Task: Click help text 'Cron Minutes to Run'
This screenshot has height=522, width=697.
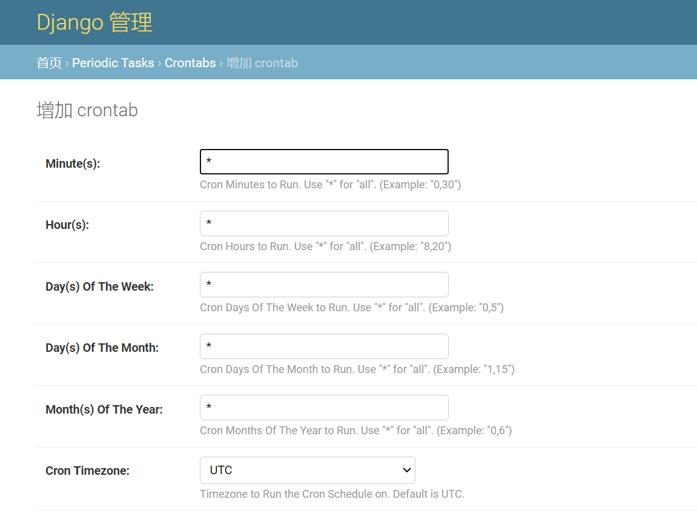Action: pyautogui.click(x=330, y=185)
